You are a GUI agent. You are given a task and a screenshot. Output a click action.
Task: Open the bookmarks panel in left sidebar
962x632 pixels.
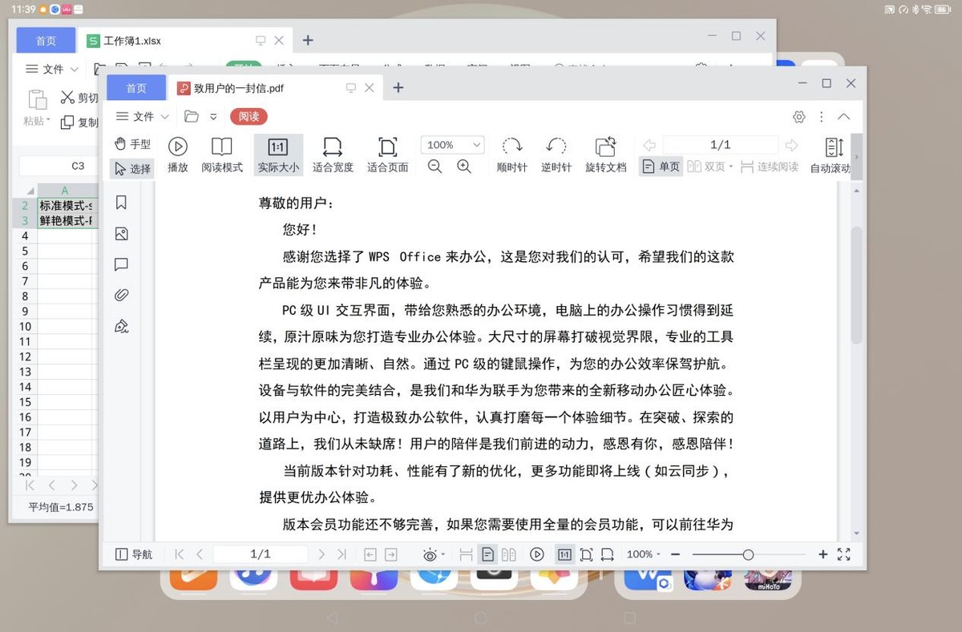click(121, 203)
